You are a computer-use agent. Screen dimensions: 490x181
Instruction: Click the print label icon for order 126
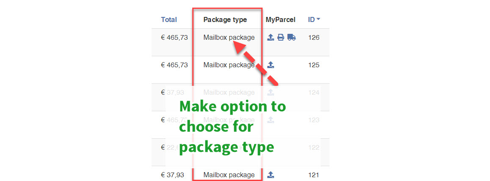coord(281,37)
